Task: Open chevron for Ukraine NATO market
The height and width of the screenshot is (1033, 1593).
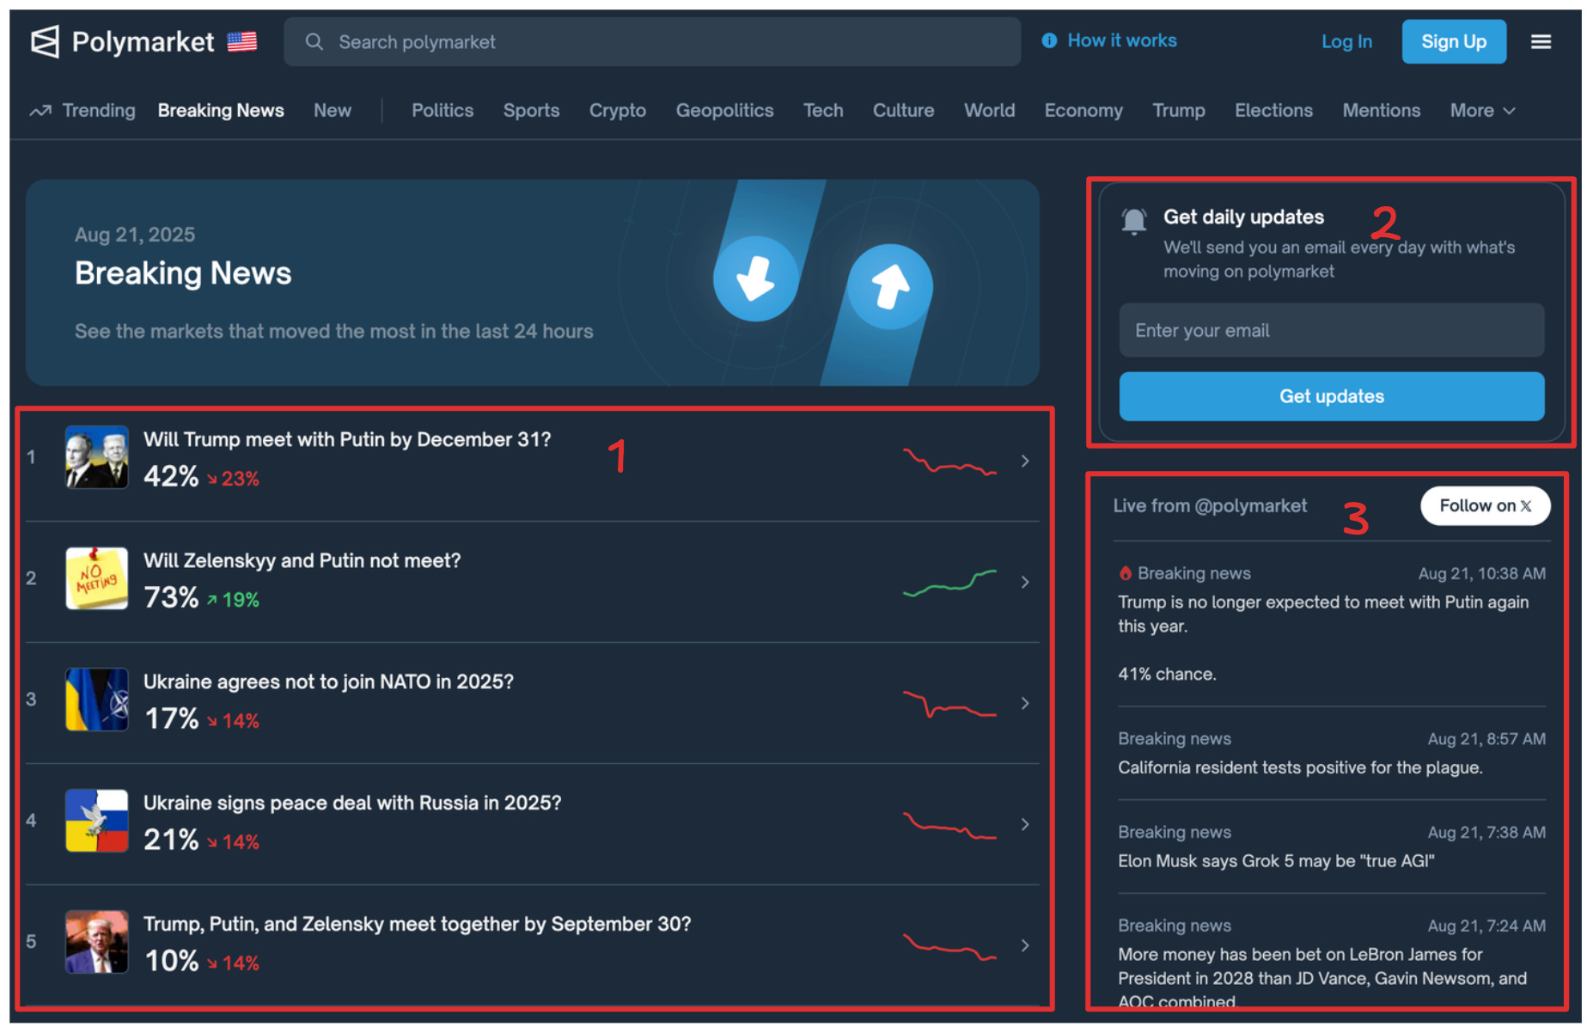Action: (x=1025, y=703)
